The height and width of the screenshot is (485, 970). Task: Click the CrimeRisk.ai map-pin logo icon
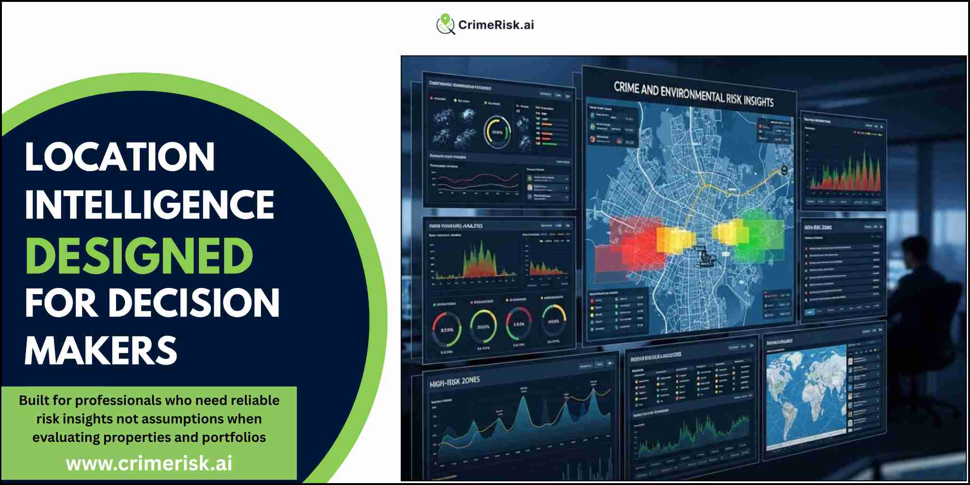click(x=445, y=24)
